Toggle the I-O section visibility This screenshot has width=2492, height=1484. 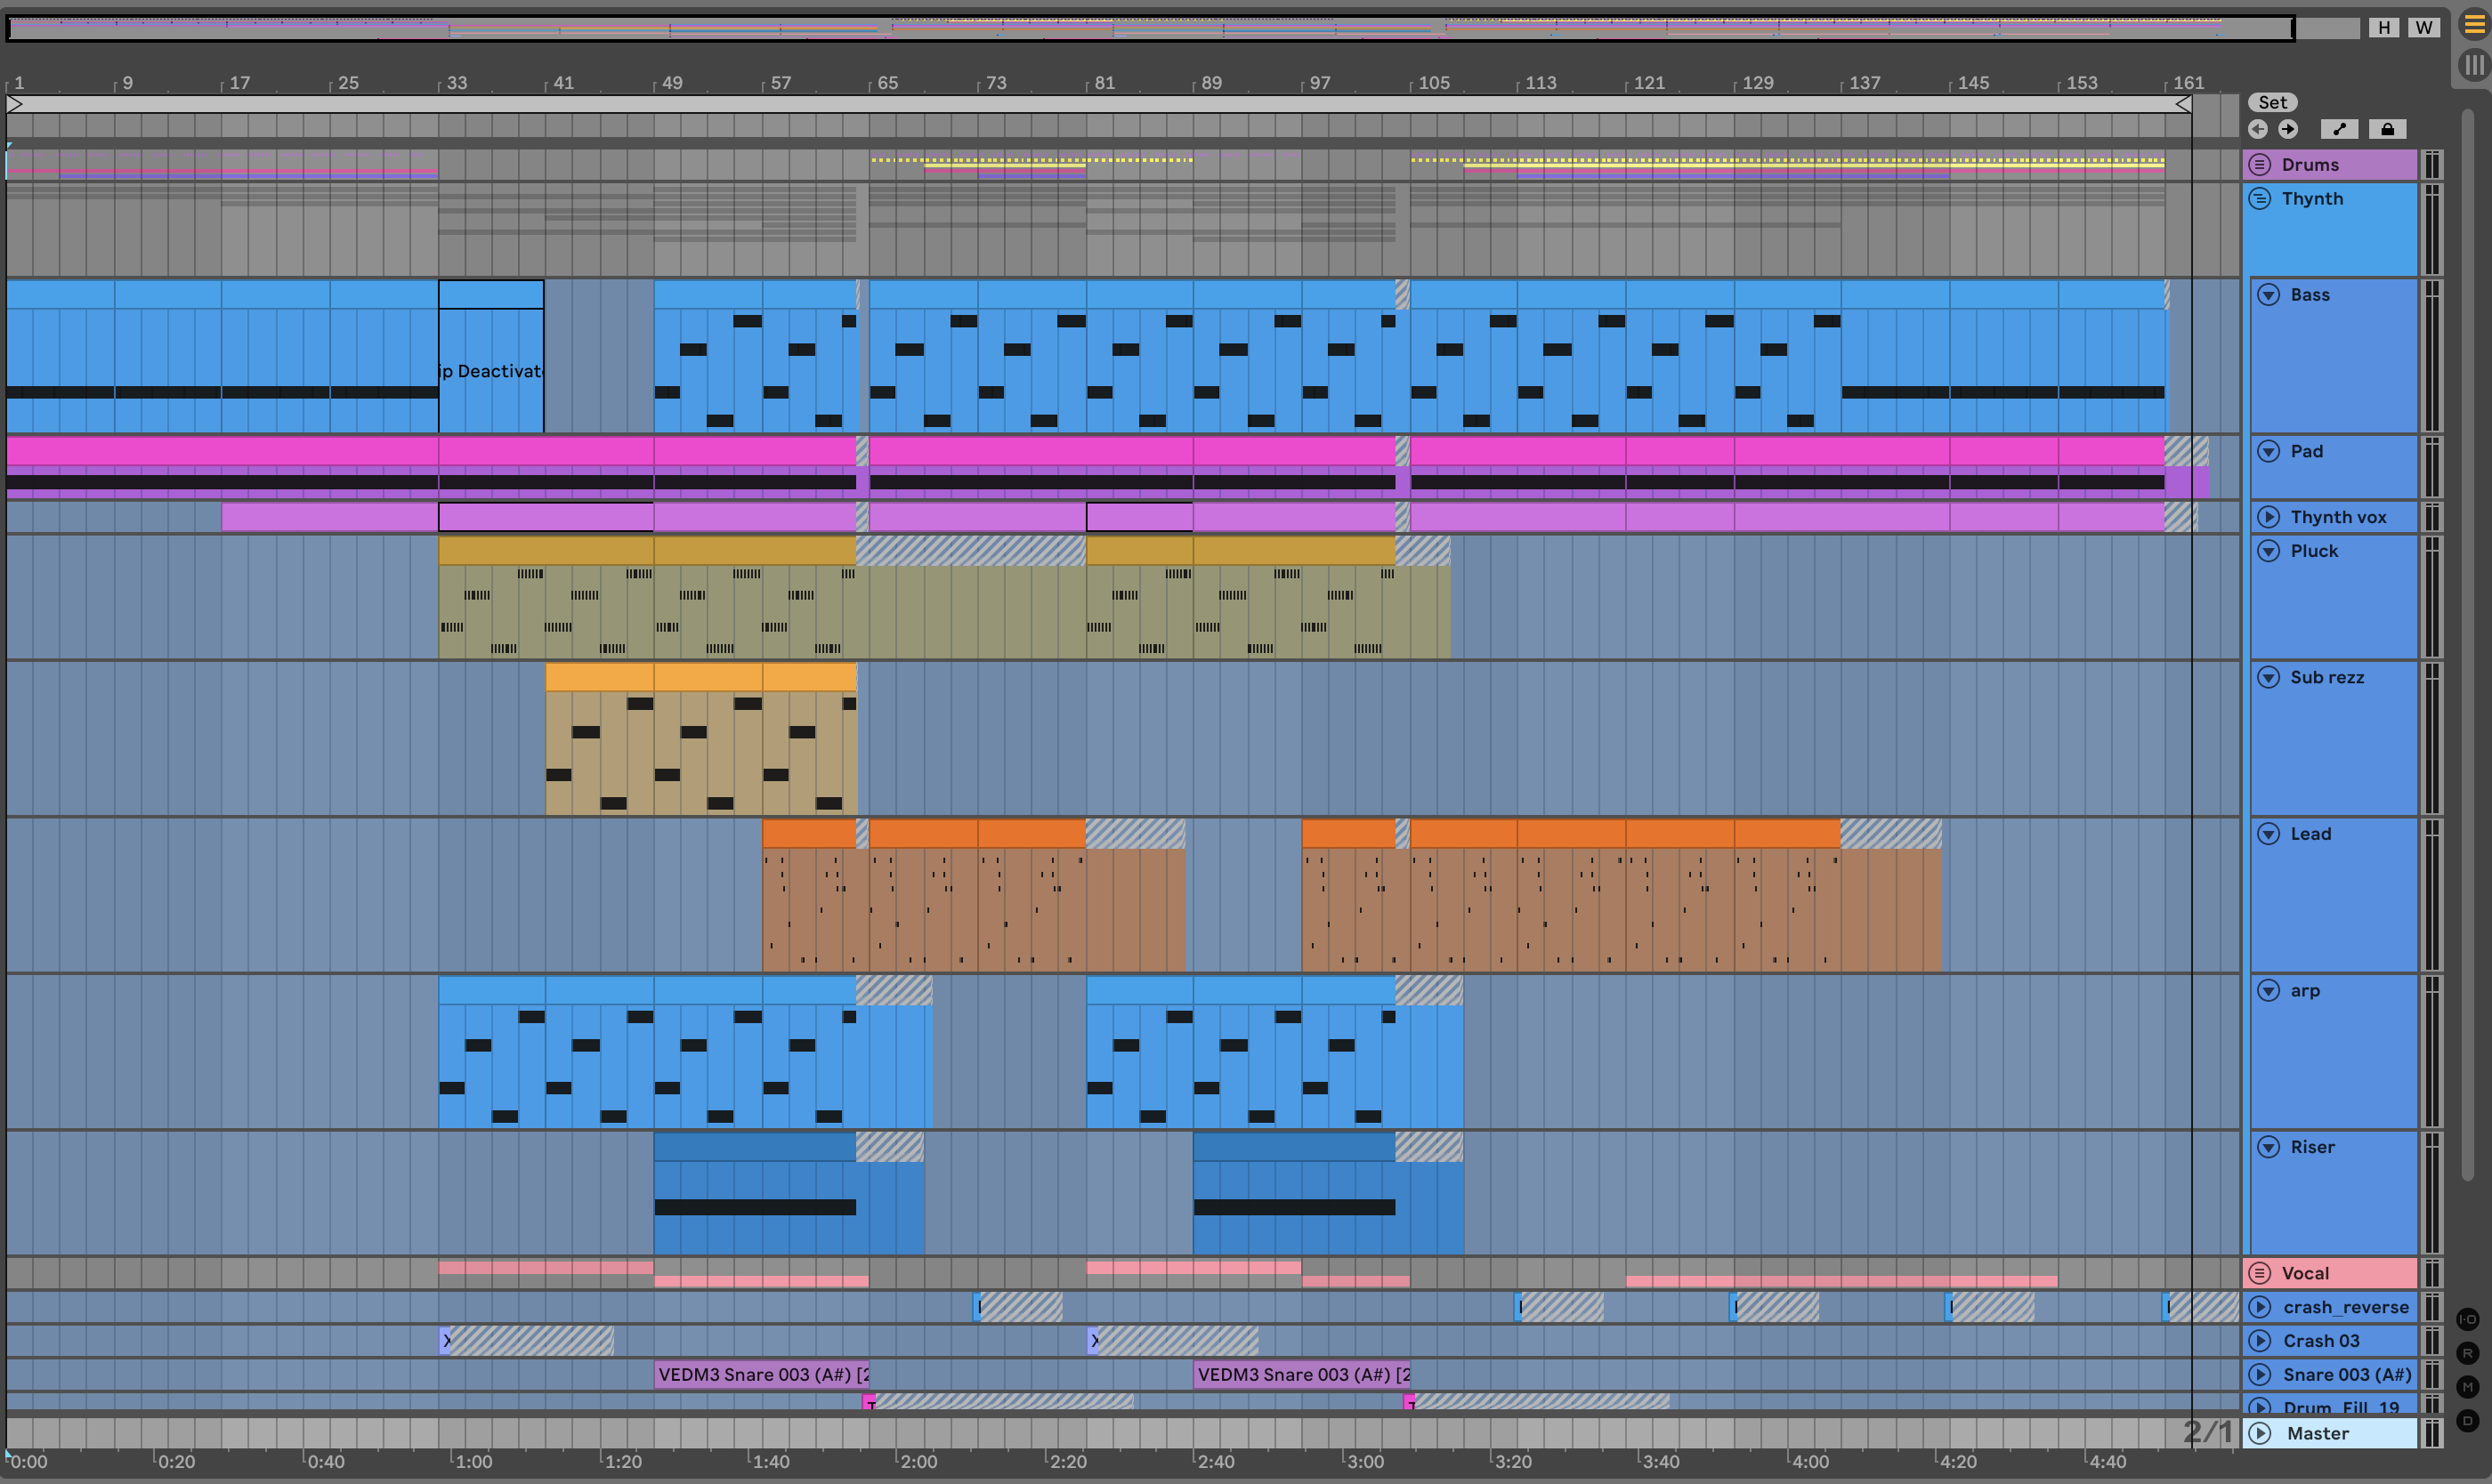click(2468, 1319)
